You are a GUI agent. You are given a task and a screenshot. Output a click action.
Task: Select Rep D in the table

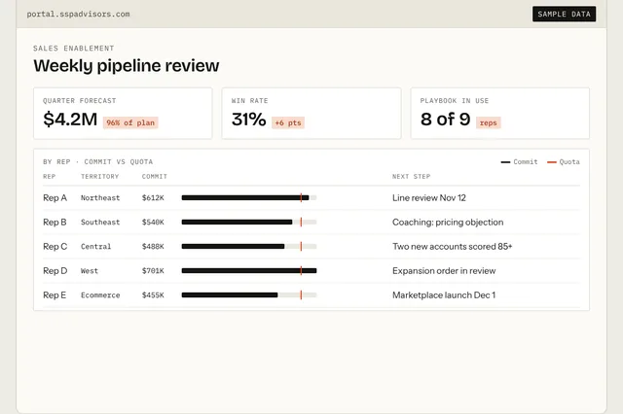55,271
